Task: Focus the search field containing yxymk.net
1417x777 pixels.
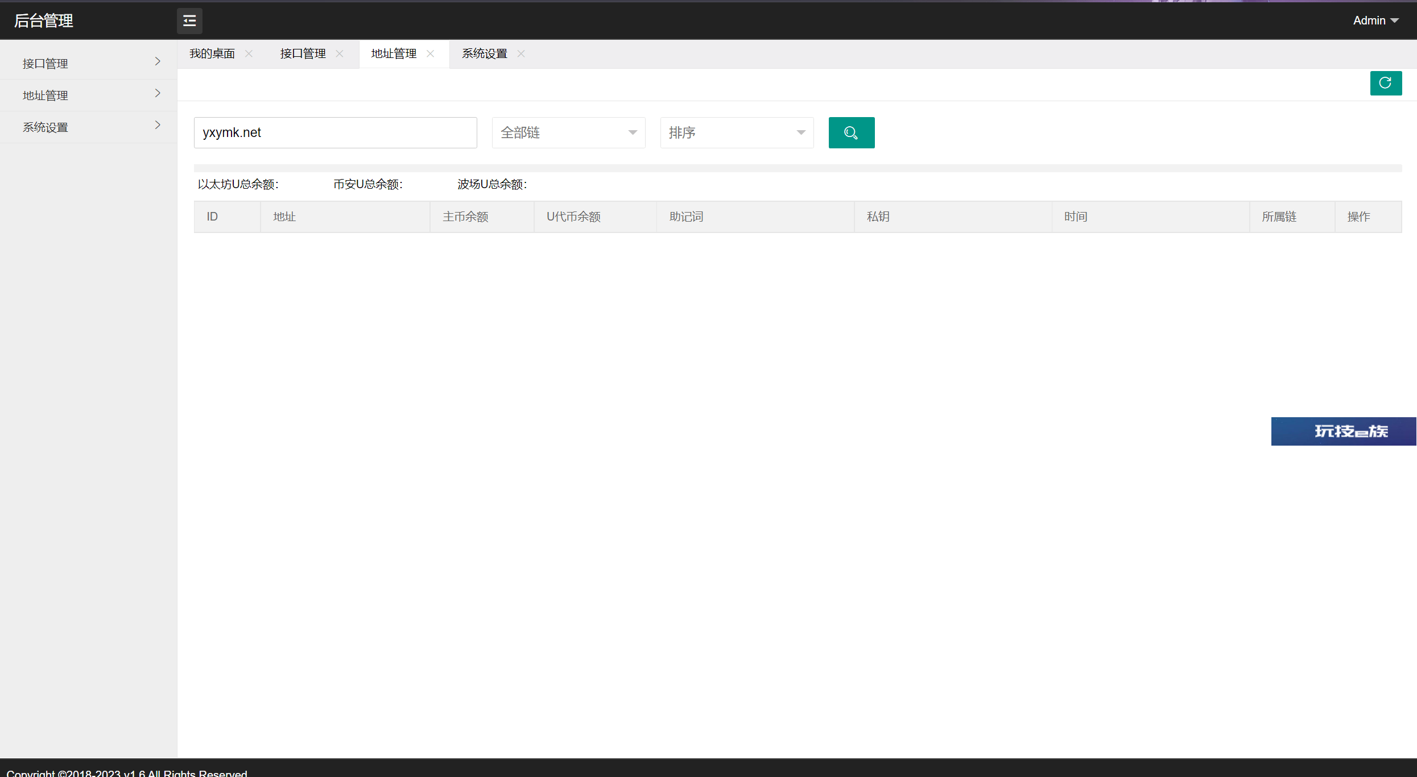Action: tap(336, 133)
